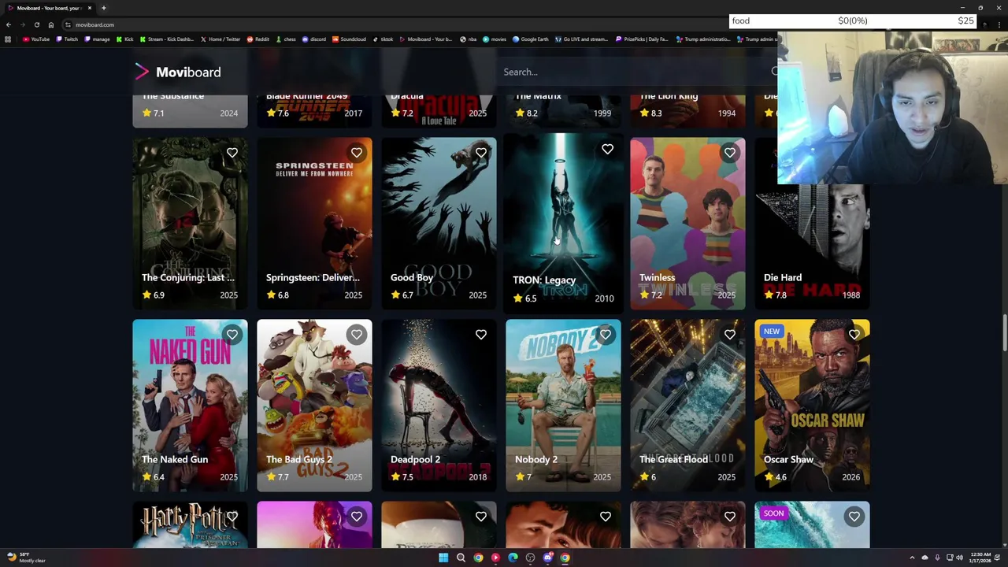Open the Google Earth bookmark

[x=531, y=39]
